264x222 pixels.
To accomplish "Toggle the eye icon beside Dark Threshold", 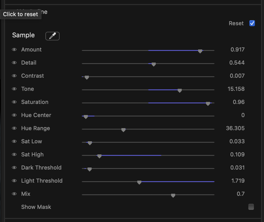I will coord(14,168).
